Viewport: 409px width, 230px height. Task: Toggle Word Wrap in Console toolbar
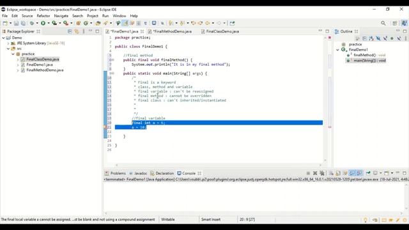(345, 173)
